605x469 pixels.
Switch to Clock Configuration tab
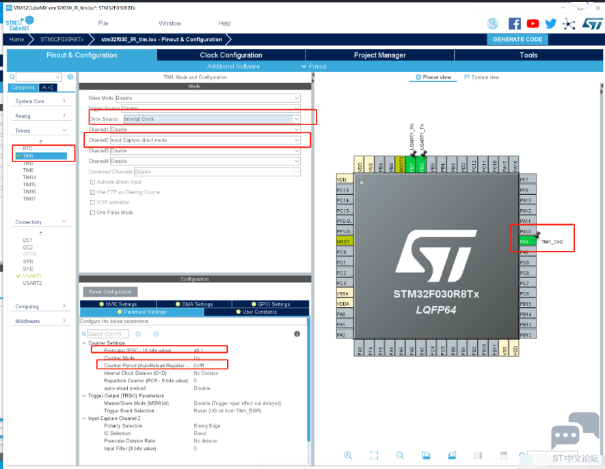(231, 55)
